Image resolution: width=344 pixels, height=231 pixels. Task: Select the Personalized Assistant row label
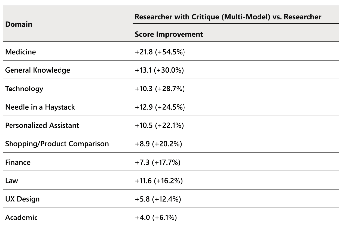pyautogui.click(x=42, y=125)
